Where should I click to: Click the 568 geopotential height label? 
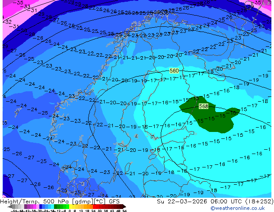click(x=204, y=106)
